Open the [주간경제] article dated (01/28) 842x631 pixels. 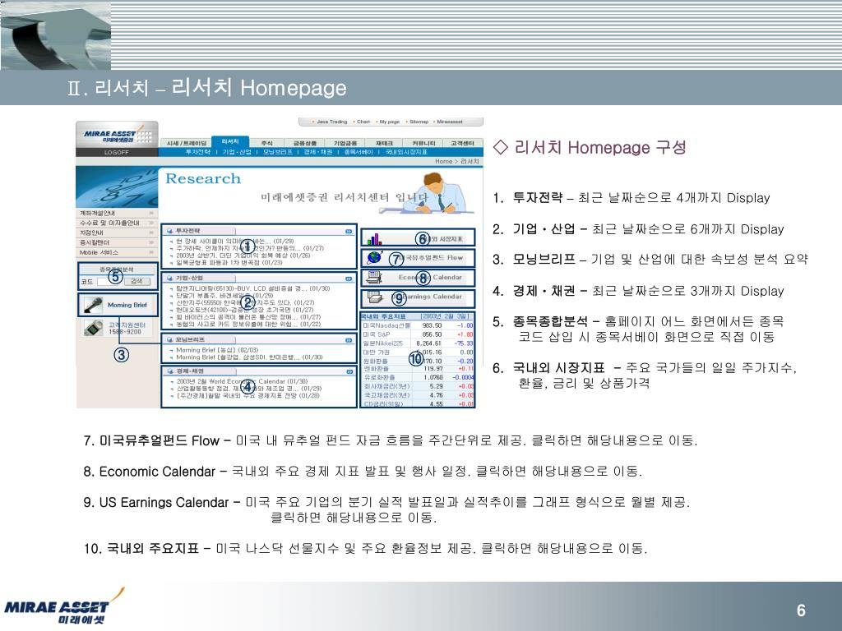[x=248, y=395]
